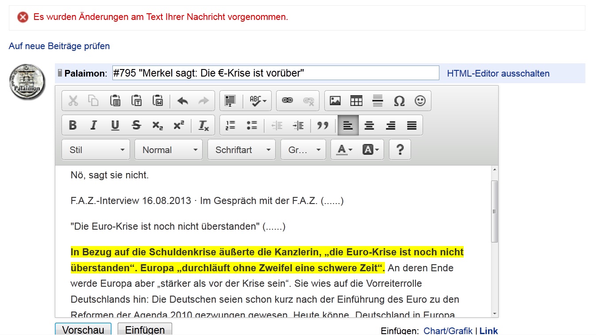Enable subscript formatting

tap(157, 125)
